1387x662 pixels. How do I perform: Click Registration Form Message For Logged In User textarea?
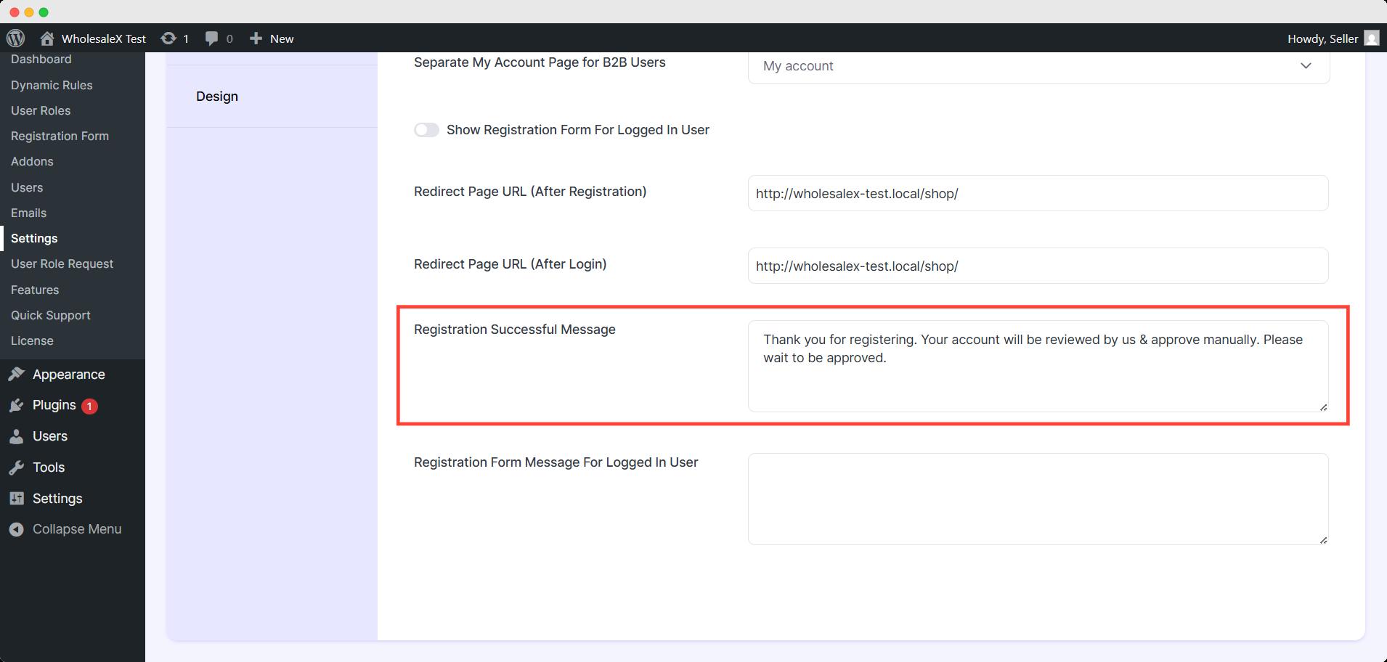(1038, 499)
